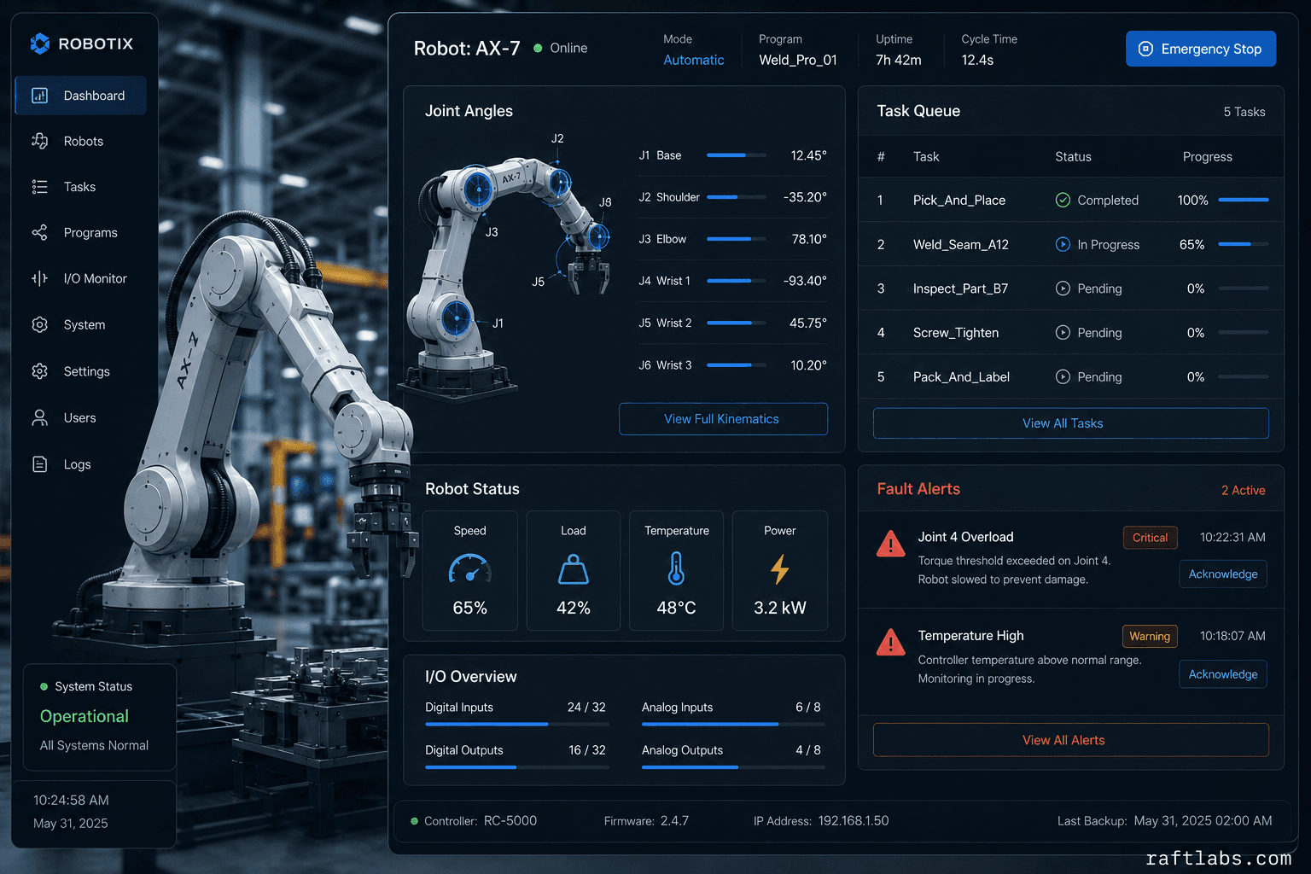Viewport: 1311px width, 874px height.
Task: Acknowledge the Temperature High alert
Action: (x=1223, y=674)
